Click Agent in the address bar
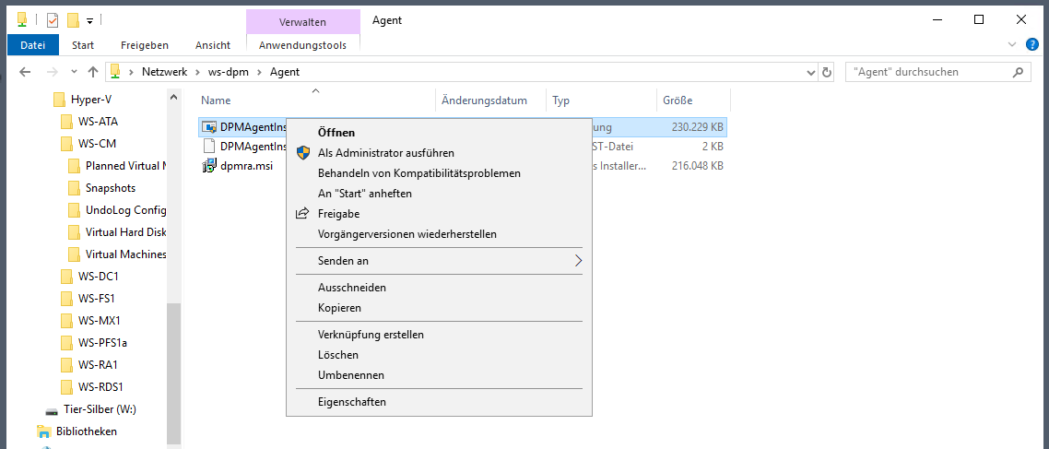Viewport: 1049px width, 449px height. click(x=284, y=72)
